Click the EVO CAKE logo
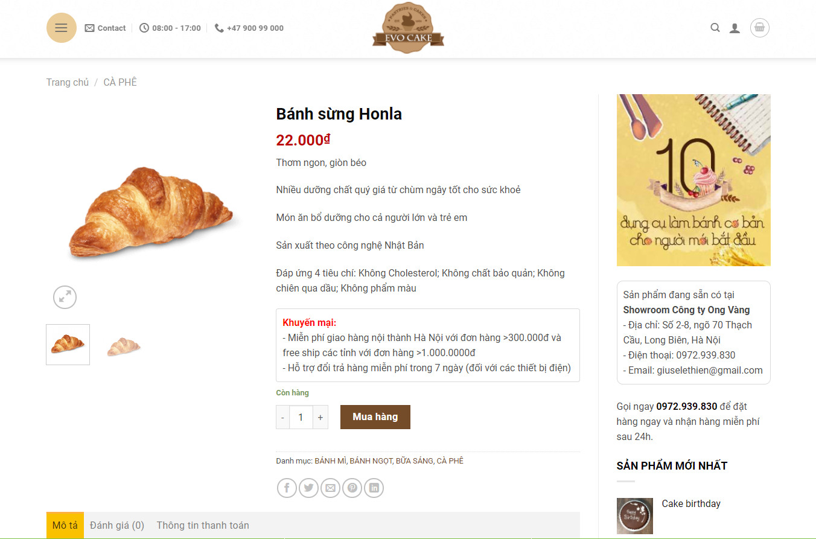Screen dimensions: 816x539 click(408, 28)
